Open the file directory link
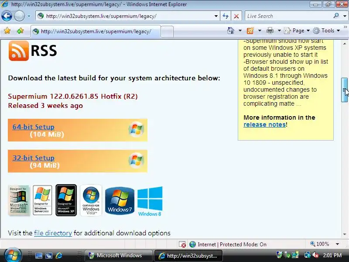349x262 pixels. click(x=53, y=233)
